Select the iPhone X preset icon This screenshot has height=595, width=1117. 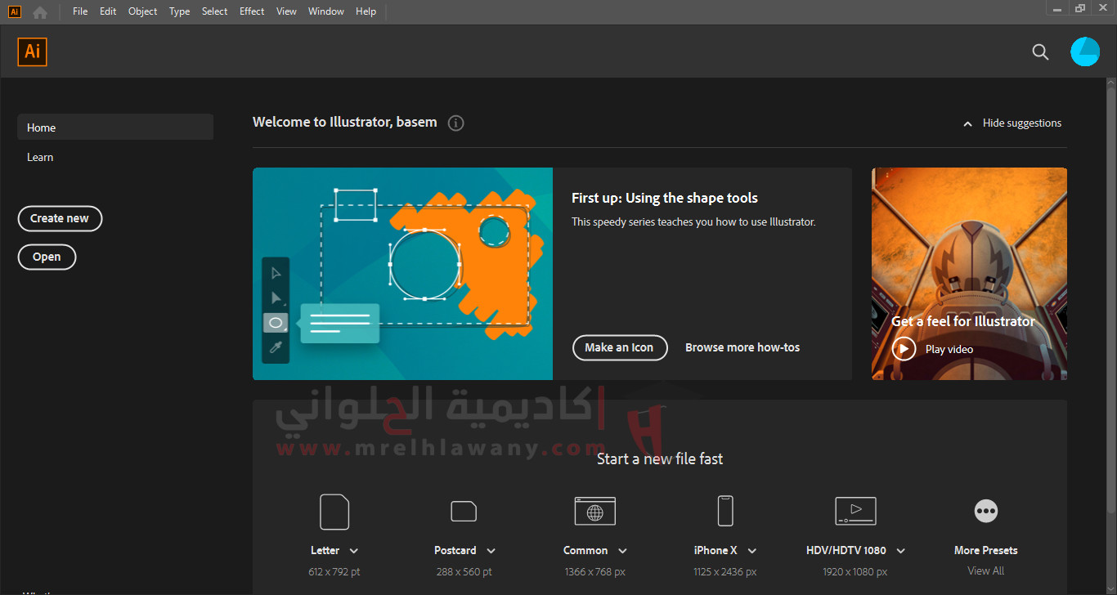pos(725,512)
